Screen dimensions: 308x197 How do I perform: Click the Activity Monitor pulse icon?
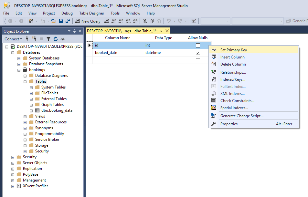63,39
